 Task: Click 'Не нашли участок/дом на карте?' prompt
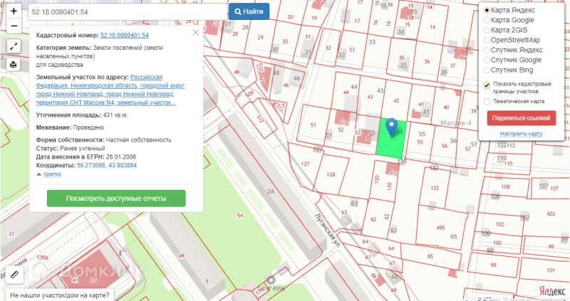pos(61,295)
